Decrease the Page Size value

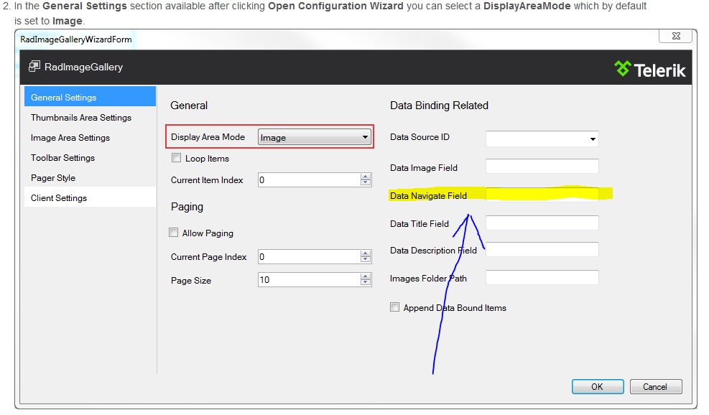[x=366, y=282]
